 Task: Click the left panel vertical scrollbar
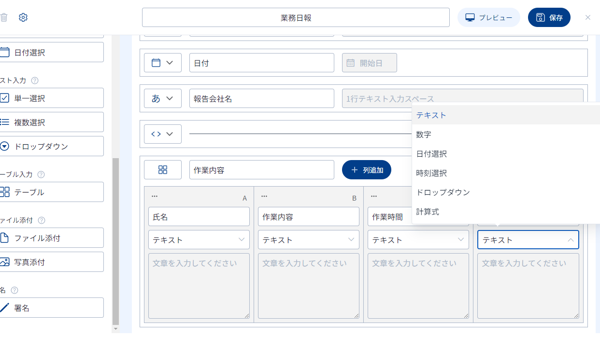pyautogui.click(x=115, y=241)
